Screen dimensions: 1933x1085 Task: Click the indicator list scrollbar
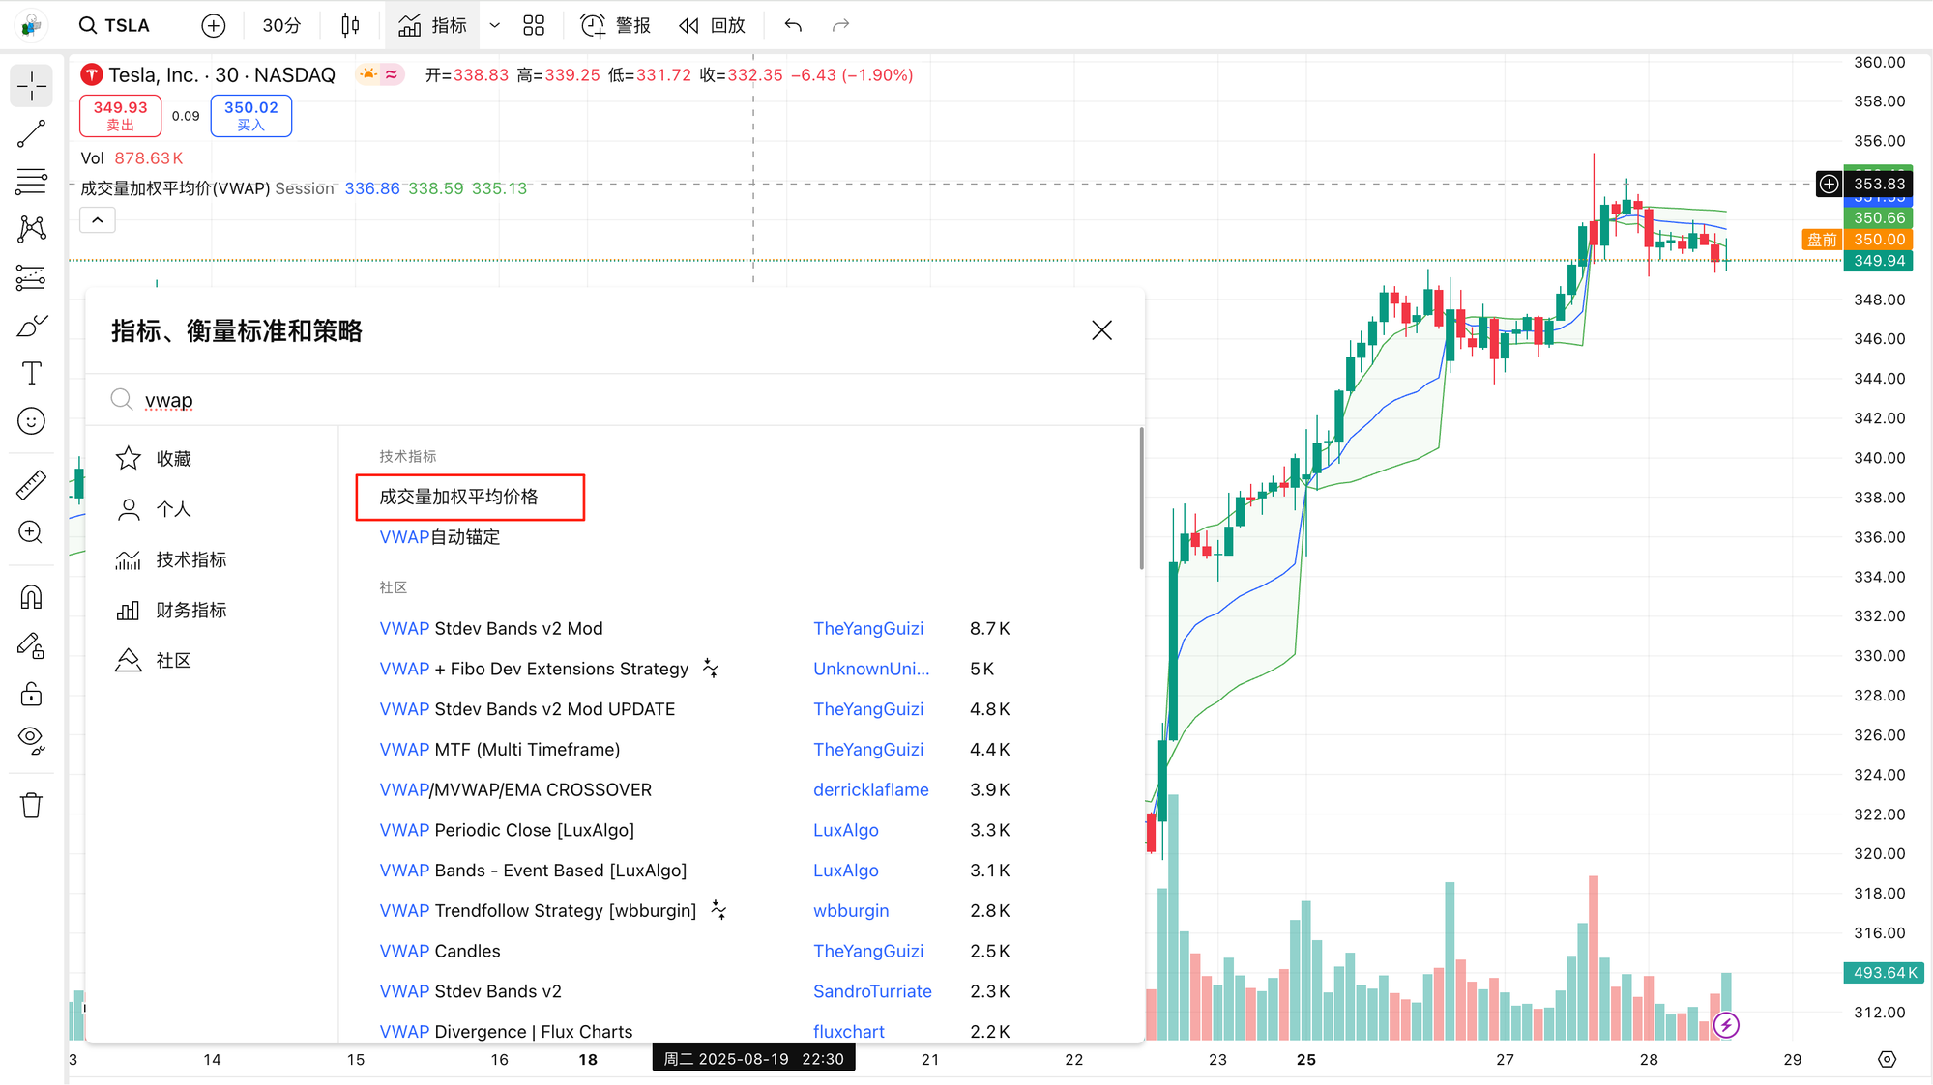coord(1141,499)
